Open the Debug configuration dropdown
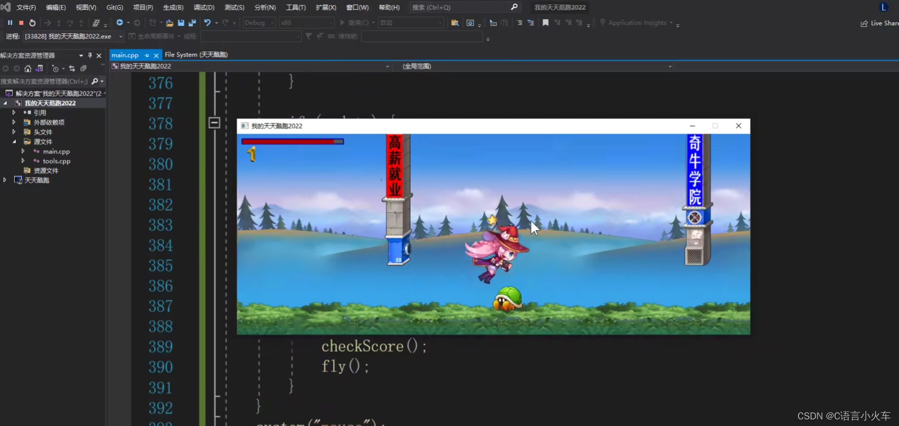The image size is (899, 426). click(259, 23)
